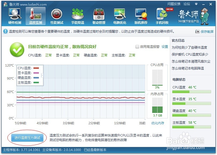Viewport: 217px width, 155px height.
Task: Open 手机回收 phone recycling icon
Action: coord(162,16)
